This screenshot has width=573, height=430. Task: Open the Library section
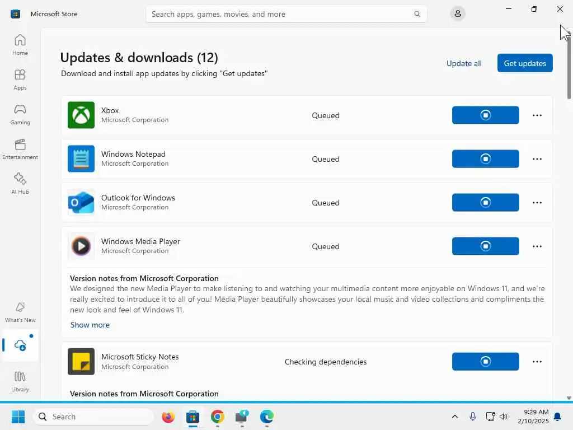click(x=20, y=381)
